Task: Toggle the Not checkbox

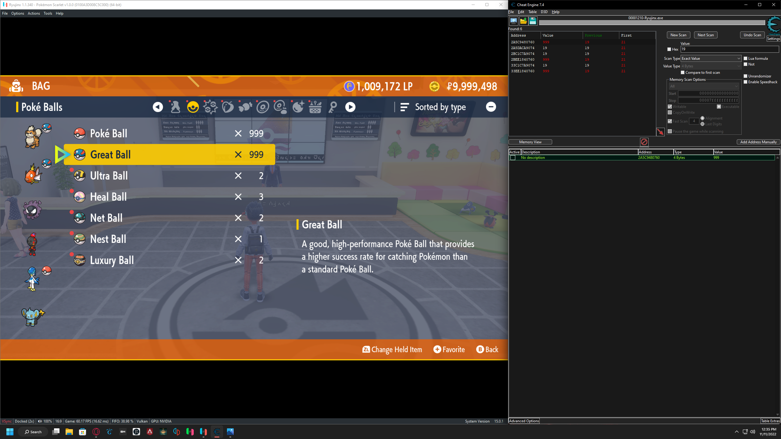Action: (745, 64)
